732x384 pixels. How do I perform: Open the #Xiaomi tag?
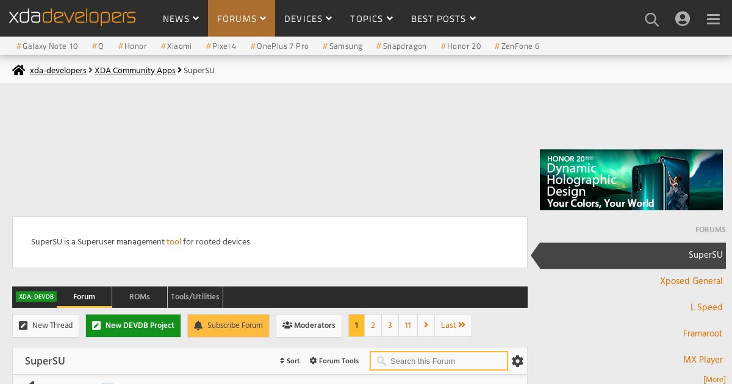tap(176, 46)
